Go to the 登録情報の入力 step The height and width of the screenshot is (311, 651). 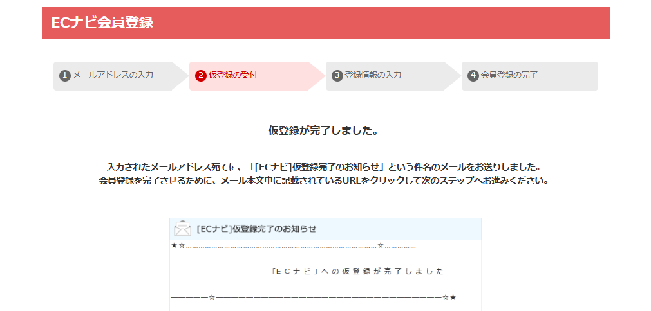[x=373, y=75]
